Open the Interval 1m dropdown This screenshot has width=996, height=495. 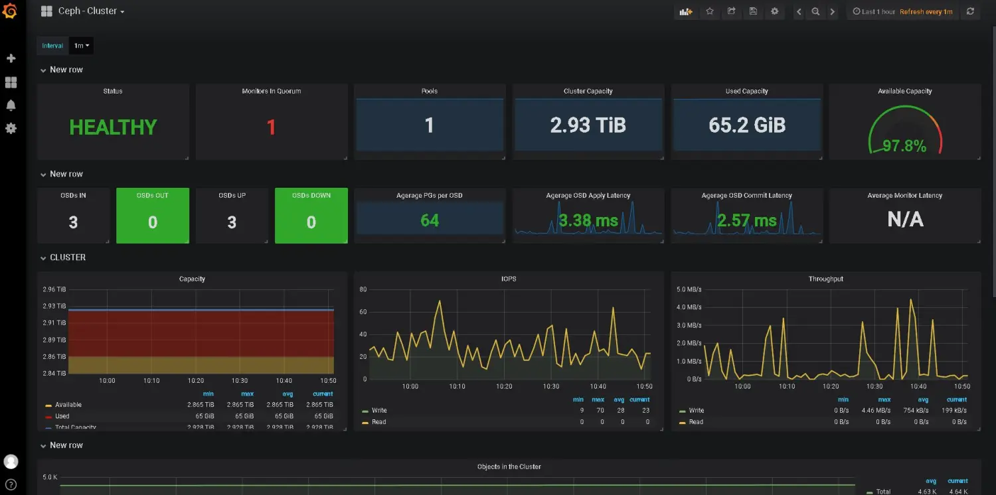point(82,46)
